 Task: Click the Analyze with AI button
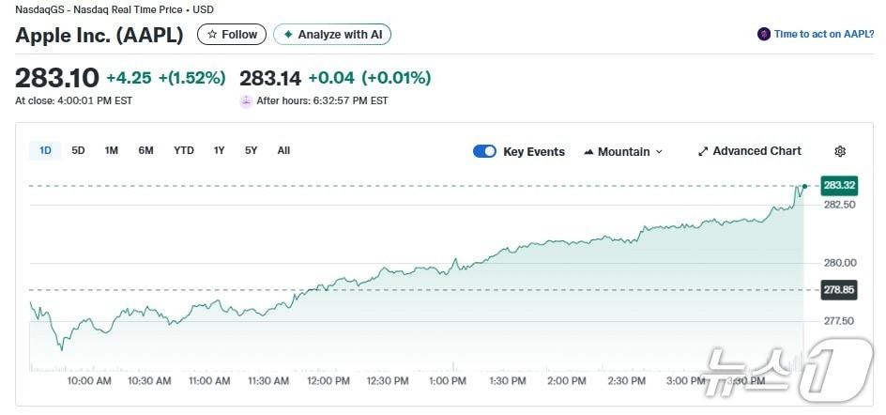click(332, 35)
